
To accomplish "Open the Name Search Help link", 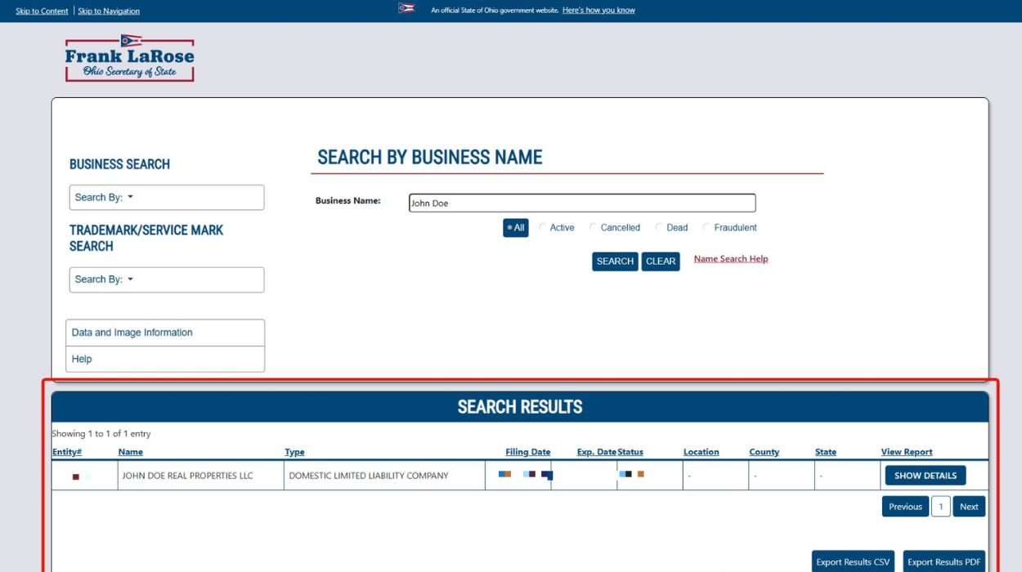I will (730, 258).
